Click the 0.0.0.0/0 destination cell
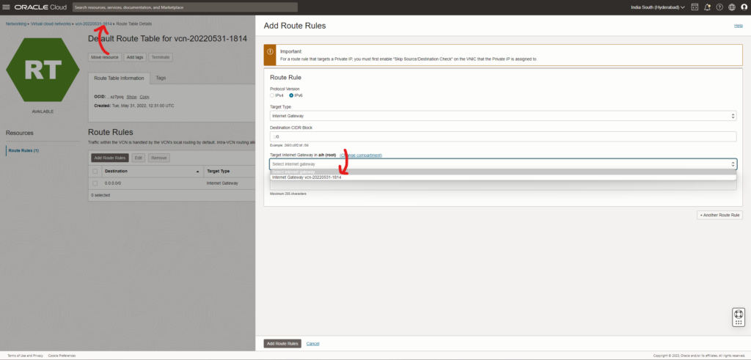 [x=114, y=183]
